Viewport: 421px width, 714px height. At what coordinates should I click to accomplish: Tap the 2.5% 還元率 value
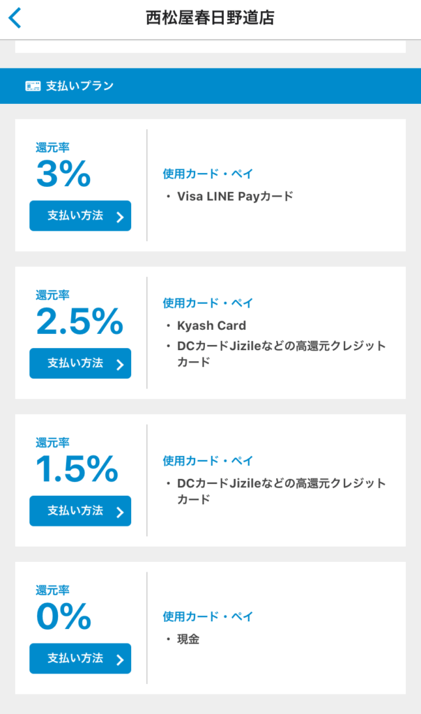pyautogui.click(x=79, y=322)
